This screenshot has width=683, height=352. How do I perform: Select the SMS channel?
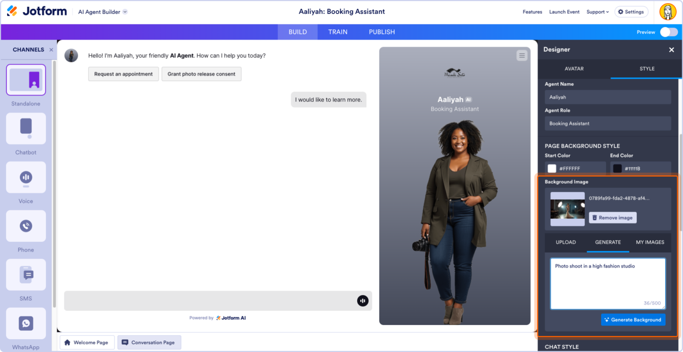[x=25, y=274]
